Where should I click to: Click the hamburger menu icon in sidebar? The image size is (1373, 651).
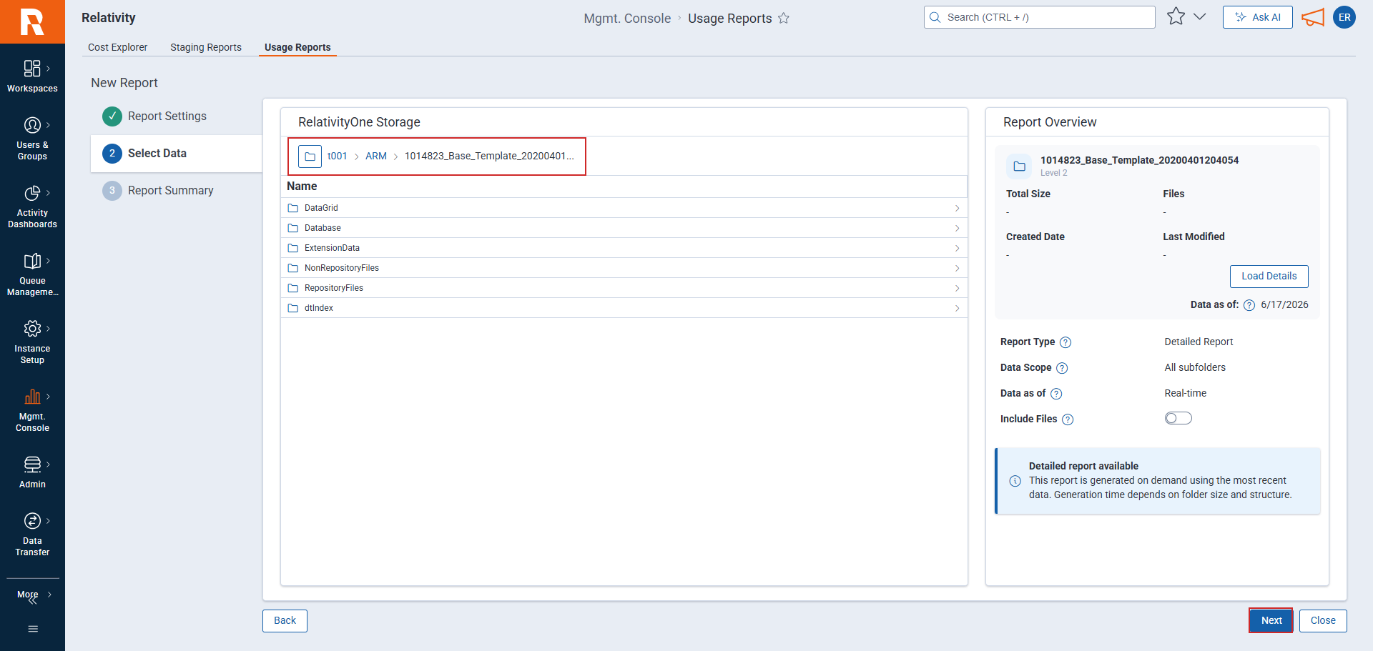pyautogui.click(x=33, y=629)
